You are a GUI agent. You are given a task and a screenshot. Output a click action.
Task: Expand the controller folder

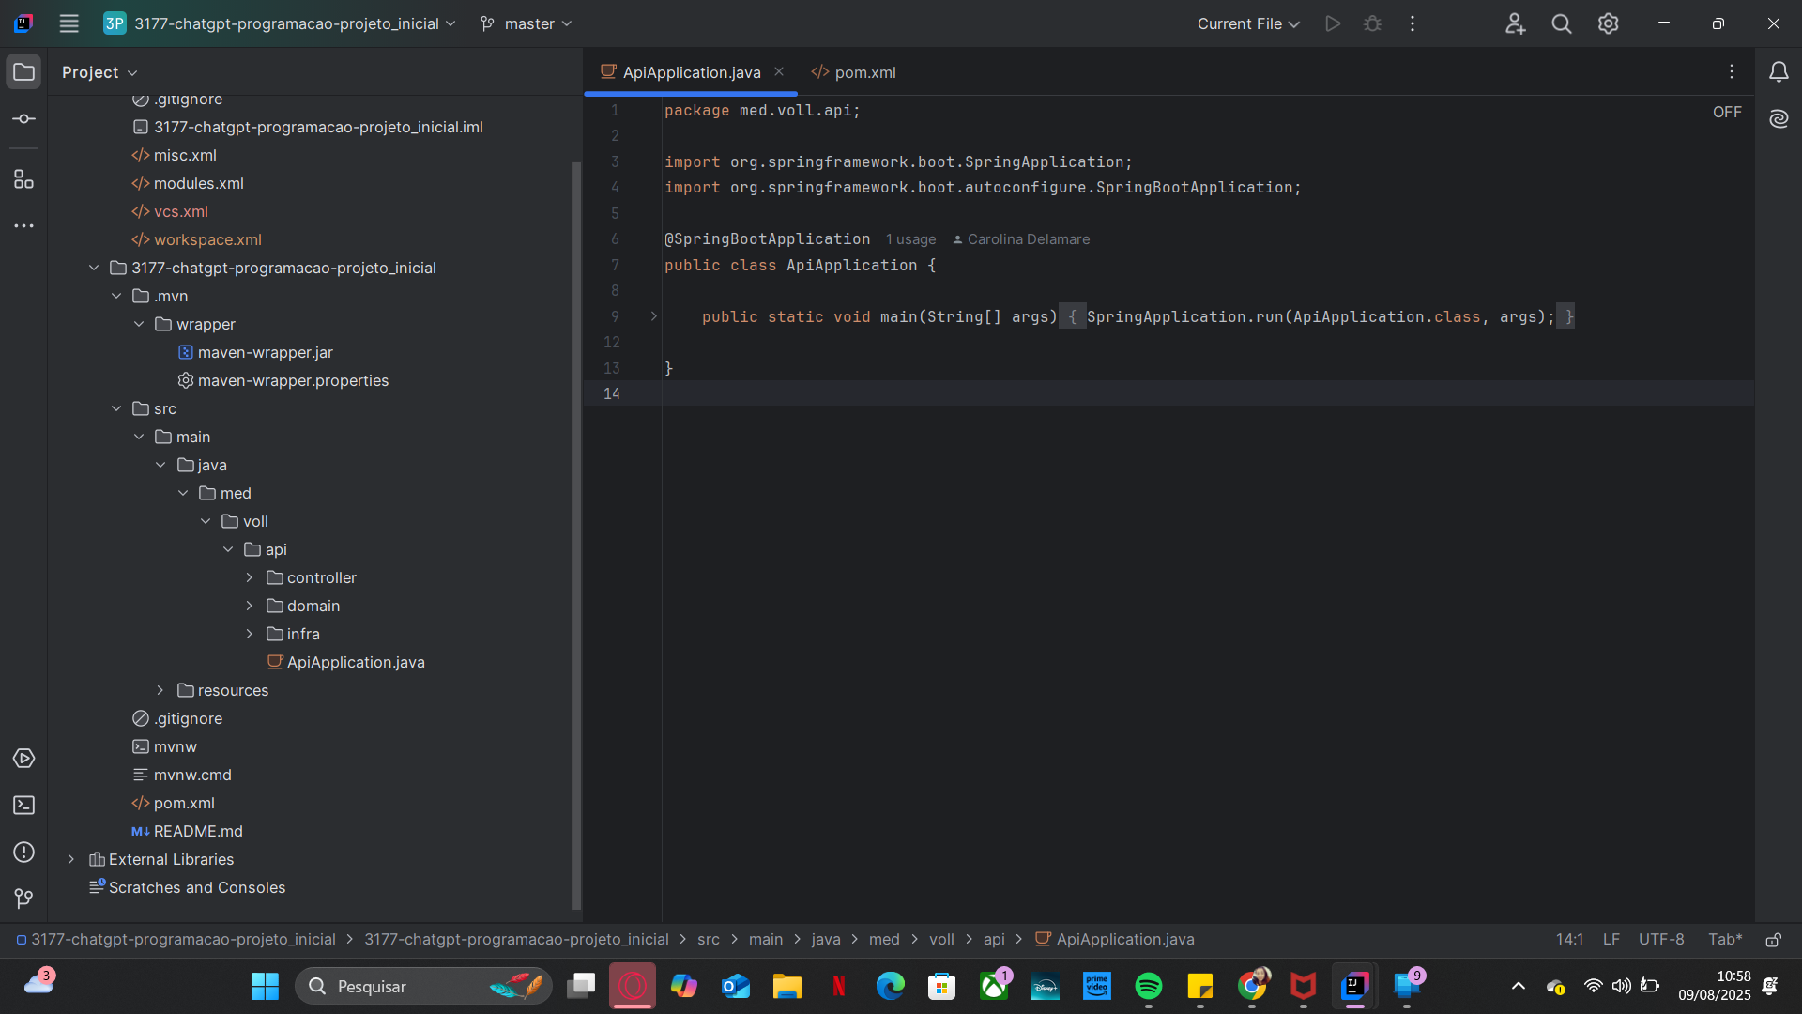point(250,577)
